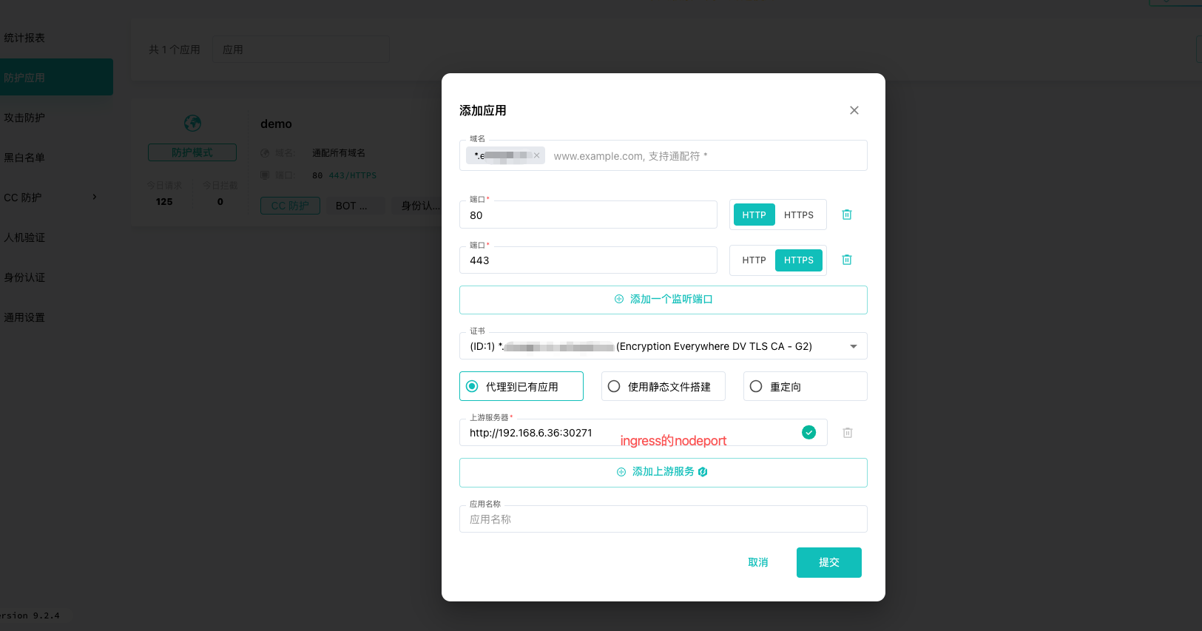Edit the port 80 field

click(x=588, y=215)
